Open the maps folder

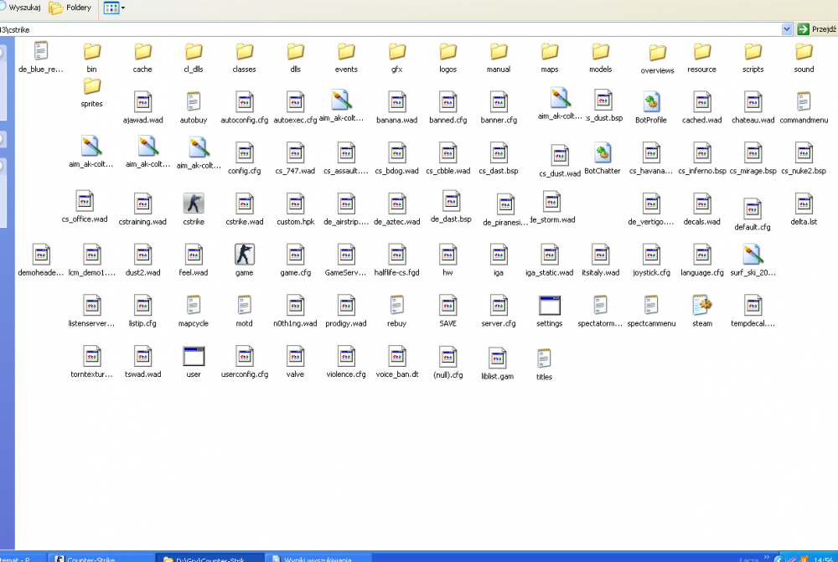549,51
